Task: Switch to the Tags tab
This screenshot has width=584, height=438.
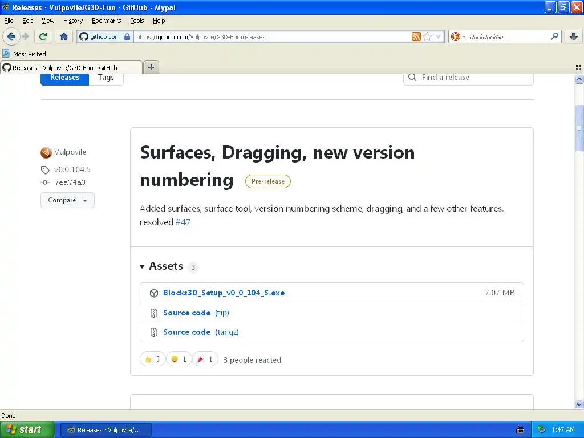Action: point(106,78)
